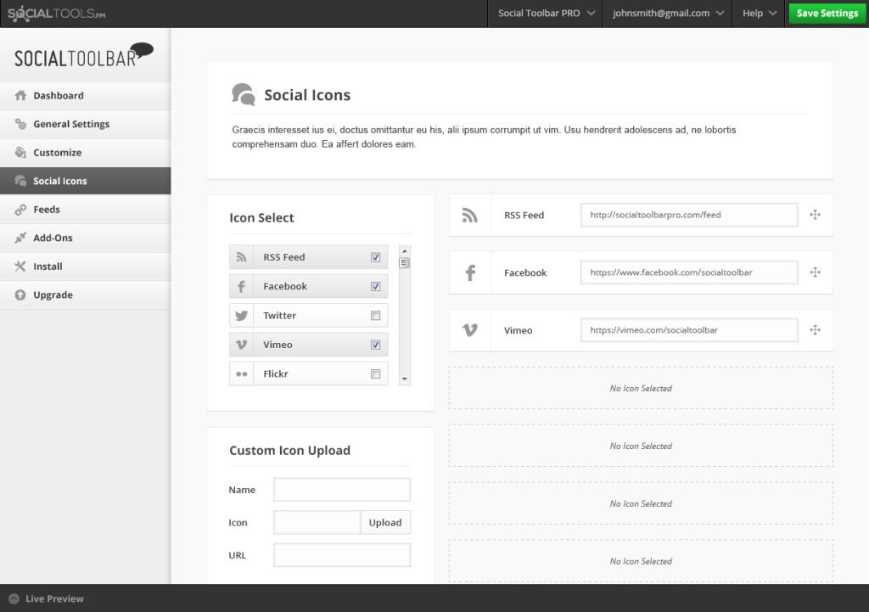This screenshot has height=612, width=869.
Task: Open the Upgrade sidebar item
Action: [86, 295]
